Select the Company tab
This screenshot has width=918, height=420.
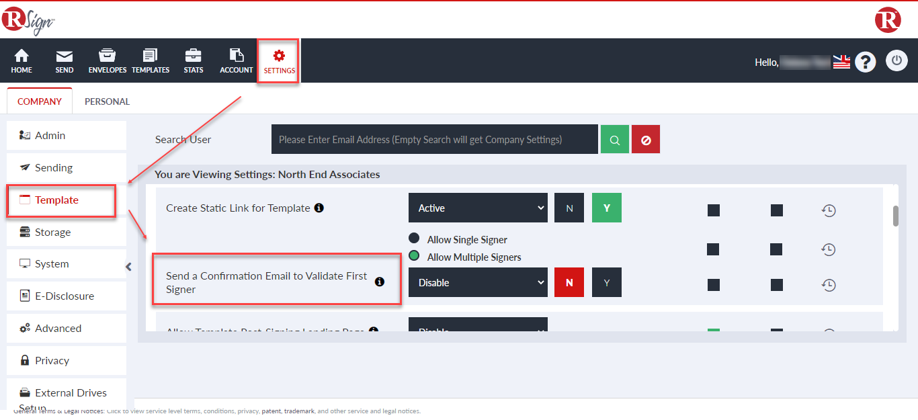[40, 101]
